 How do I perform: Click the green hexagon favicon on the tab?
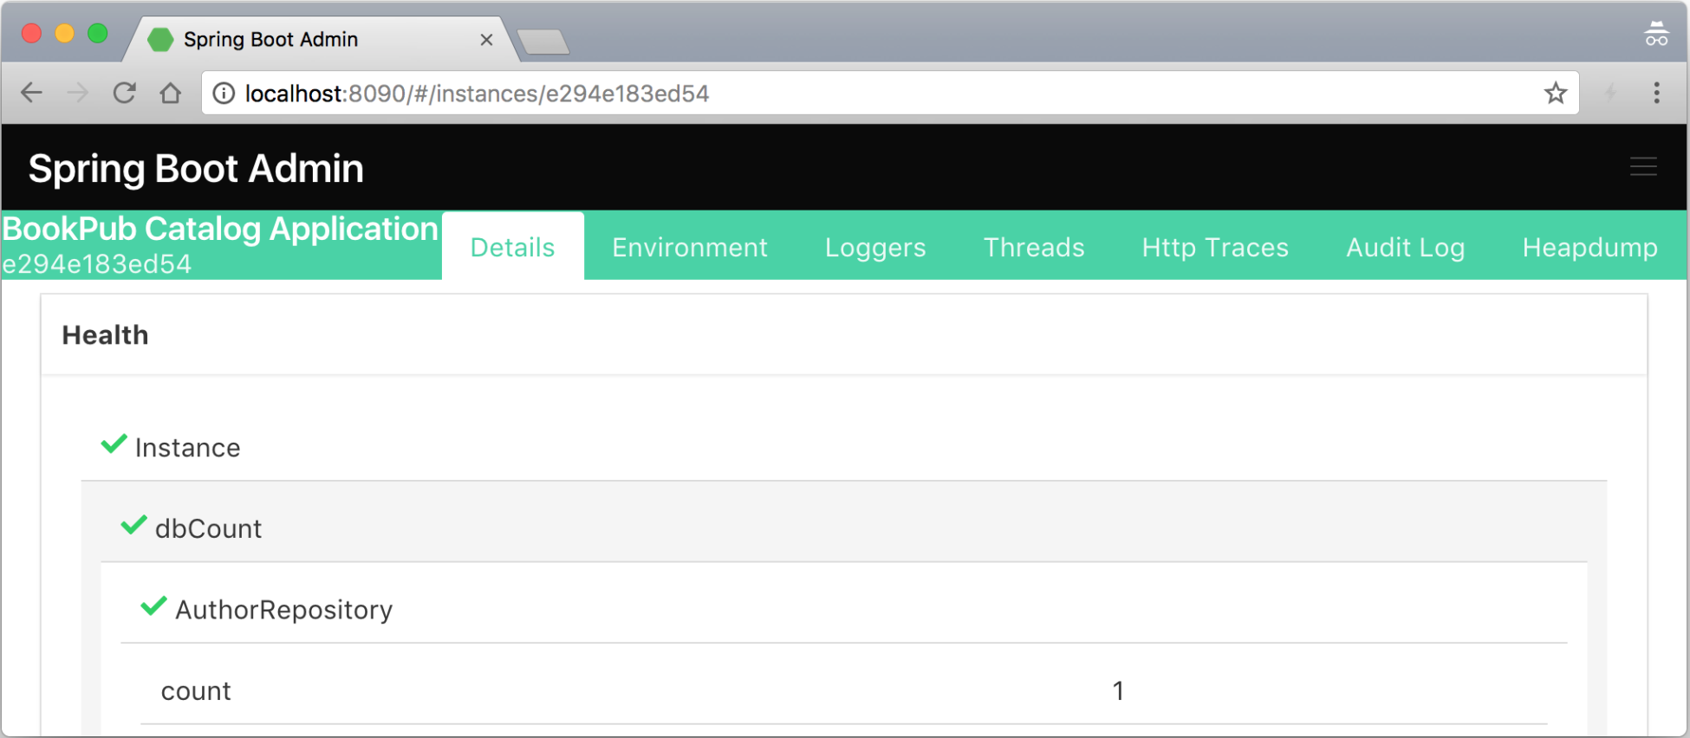click(x=160, y=40)
